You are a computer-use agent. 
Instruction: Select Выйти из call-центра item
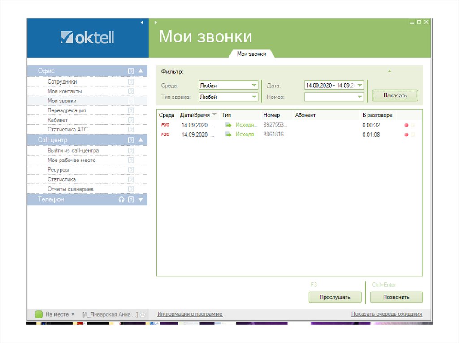pos(73,151)
